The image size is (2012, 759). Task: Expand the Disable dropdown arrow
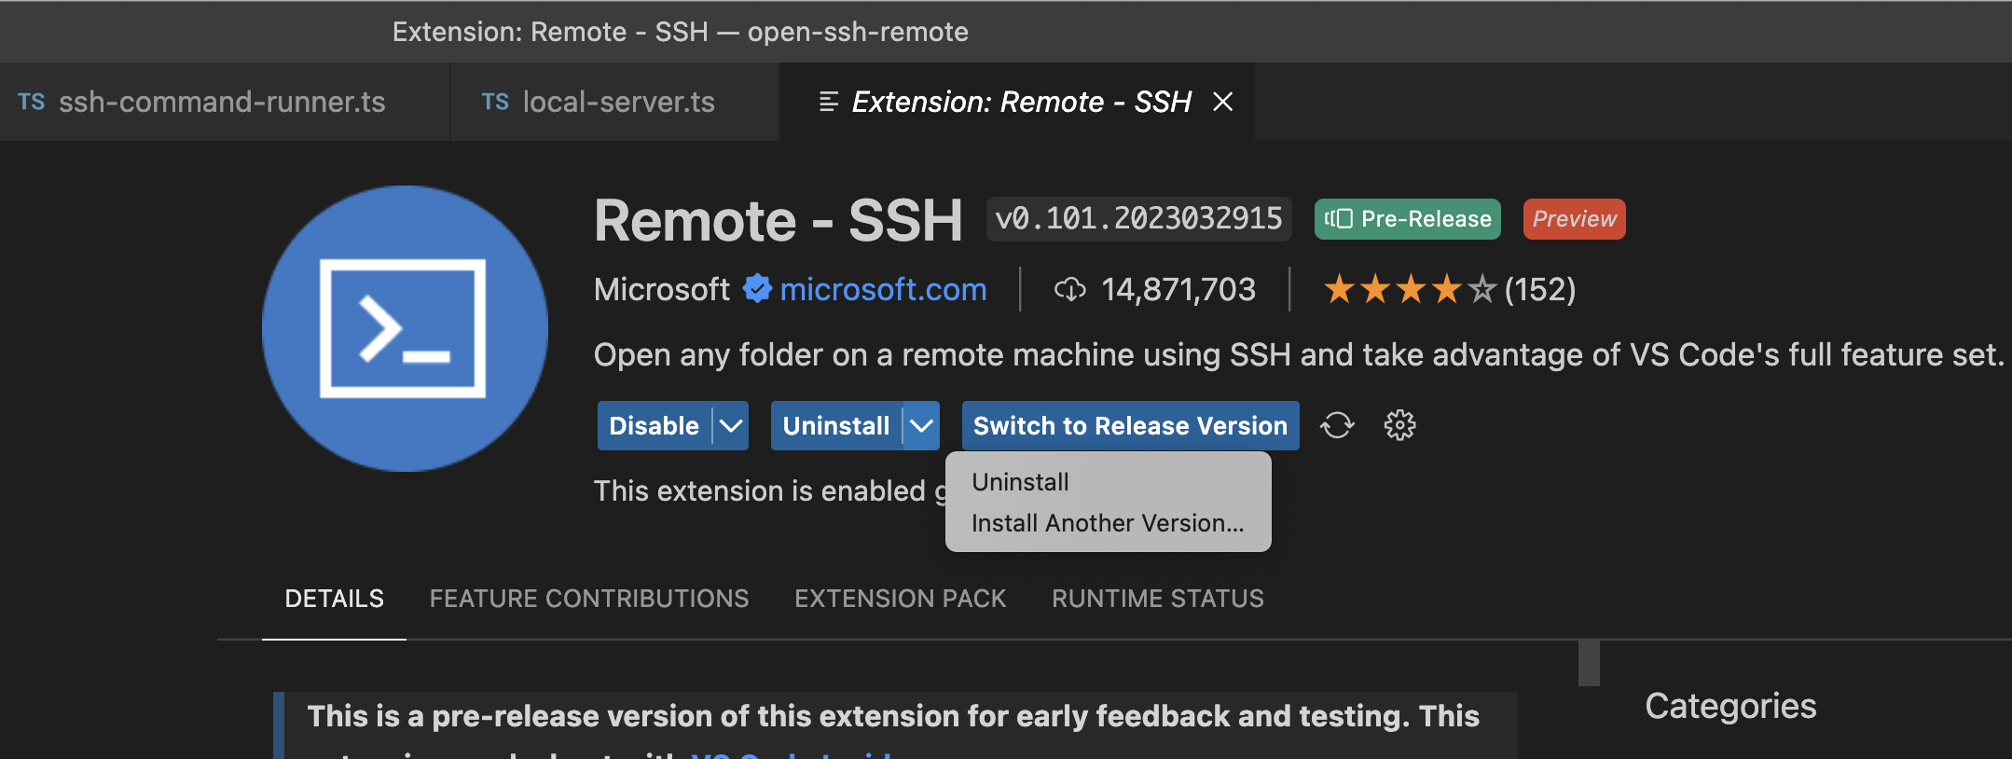tap(732, 426)
